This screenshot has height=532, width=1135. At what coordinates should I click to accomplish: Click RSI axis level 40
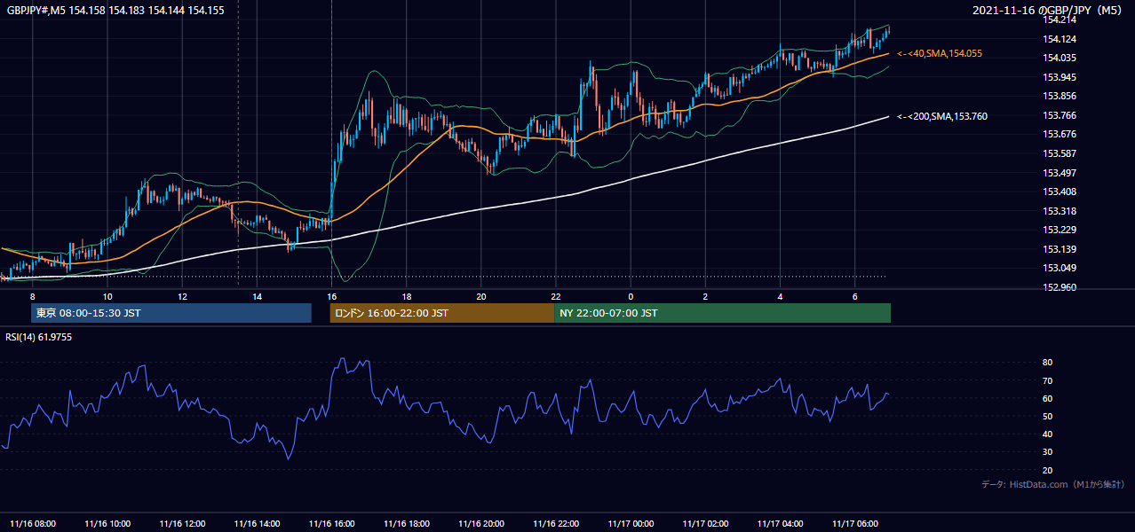1048,434
